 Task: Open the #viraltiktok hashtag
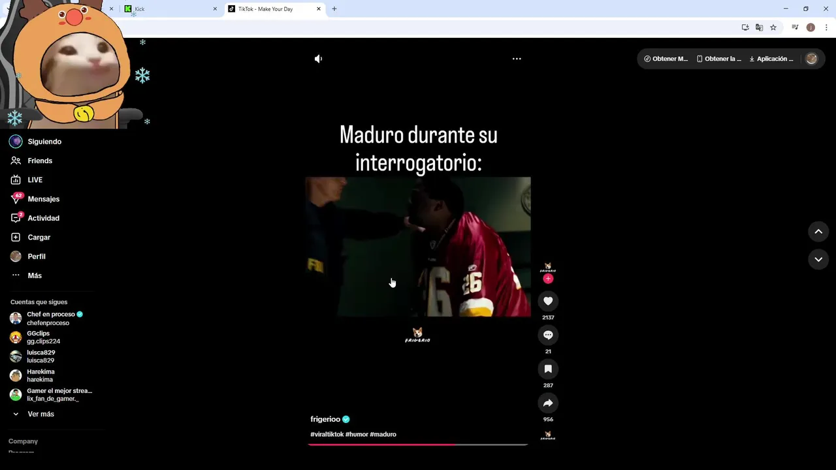coord(327,434)
